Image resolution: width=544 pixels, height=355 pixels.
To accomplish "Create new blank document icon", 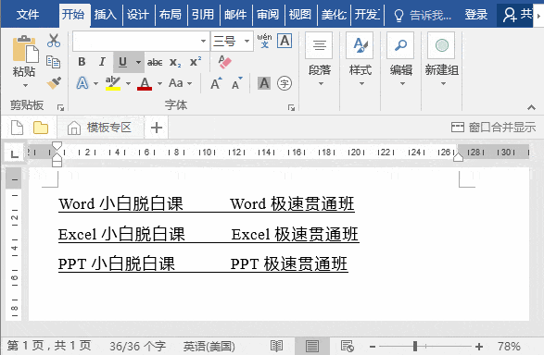I will [17, 128].
